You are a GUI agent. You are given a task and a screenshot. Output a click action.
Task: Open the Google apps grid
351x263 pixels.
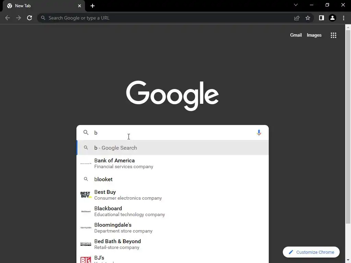point(334,35)
